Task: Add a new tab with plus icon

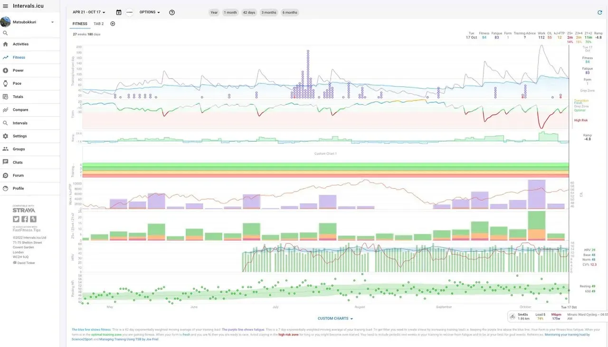Action: pyautogui.click(x=113, y=24)
